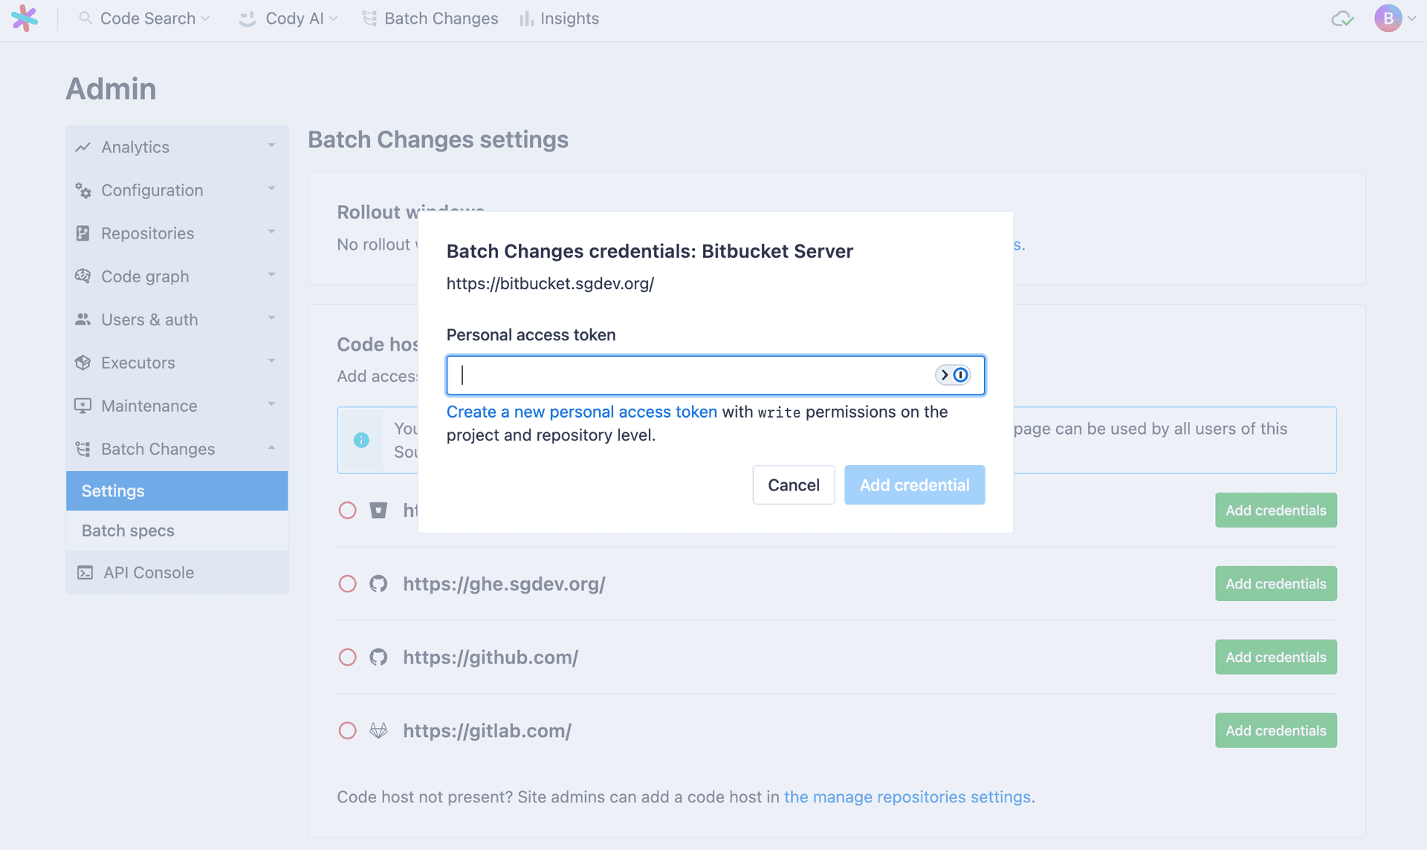Screen dimensions: 1427x850
Task: Add credentials for ghe.sgdev.org
Action: coord(1275,584)
